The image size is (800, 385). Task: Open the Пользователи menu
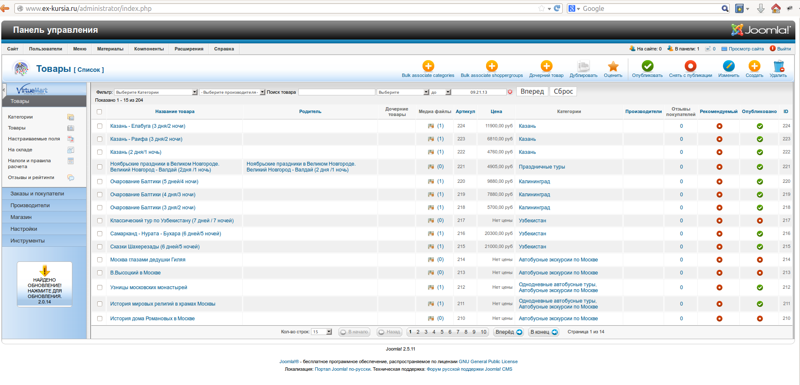45,49
